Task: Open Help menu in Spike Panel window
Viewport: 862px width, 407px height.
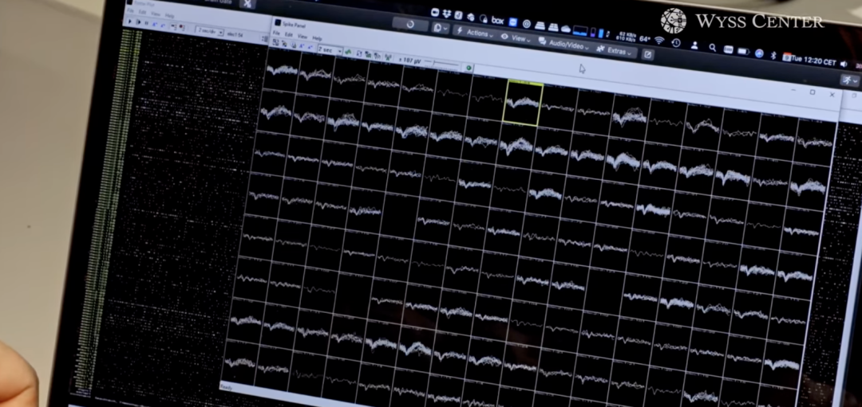Action: click(317, 38)
